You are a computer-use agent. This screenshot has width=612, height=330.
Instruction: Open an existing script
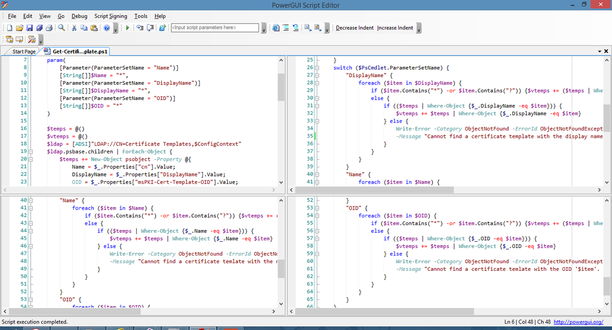pyautogui.click(x=19, y=28)
